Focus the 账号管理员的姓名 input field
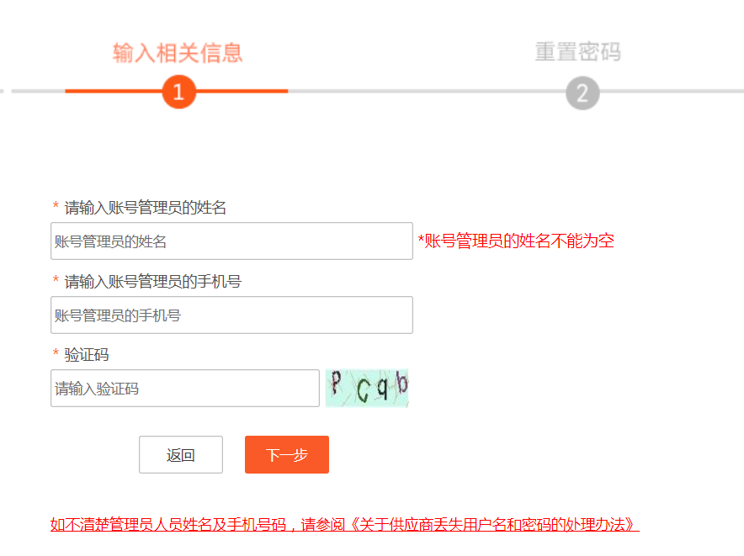 231,241
